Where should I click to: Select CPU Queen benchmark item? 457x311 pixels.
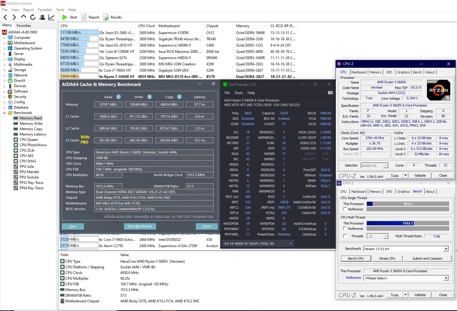29,140
